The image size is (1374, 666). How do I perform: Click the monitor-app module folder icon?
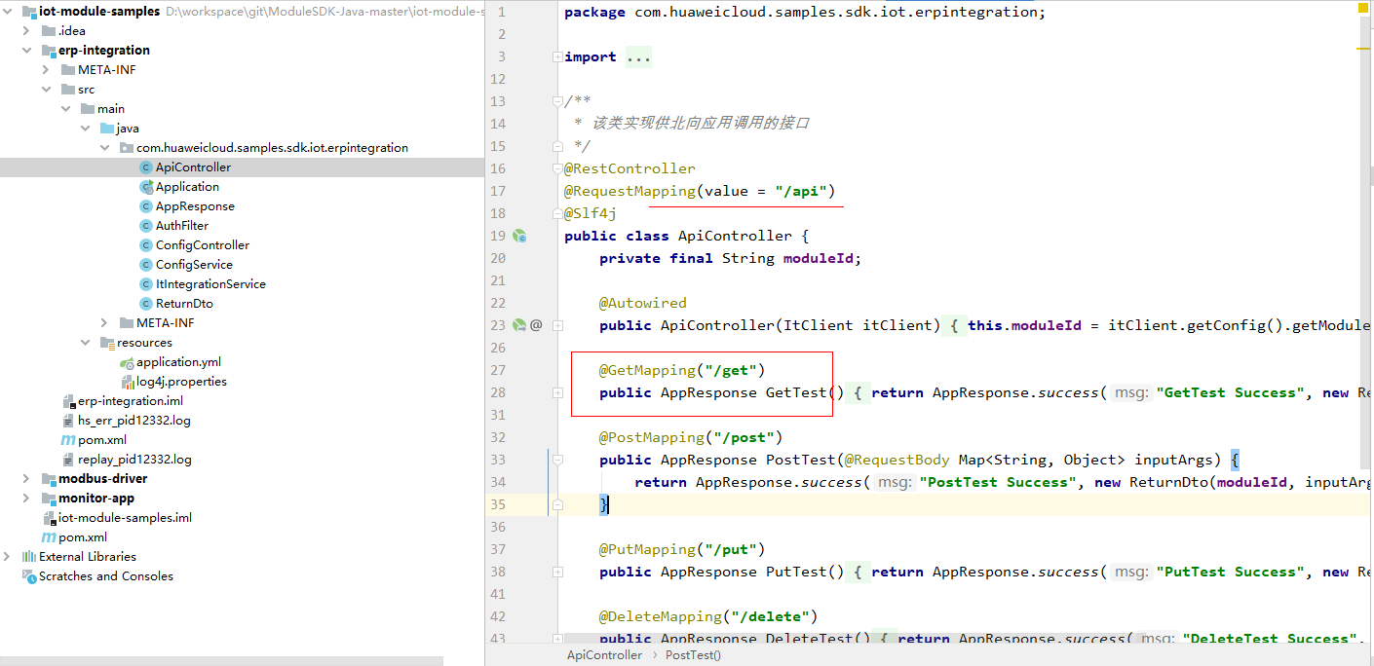click(x=49, y=499)
